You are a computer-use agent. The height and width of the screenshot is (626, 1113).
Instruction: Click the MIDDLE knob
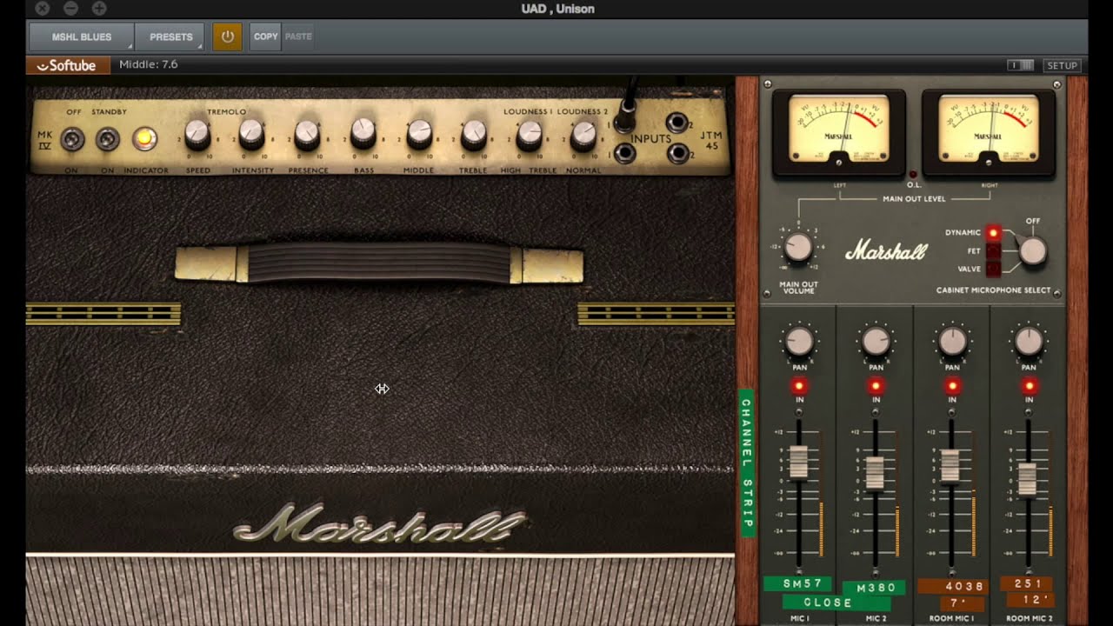[419, 134]
